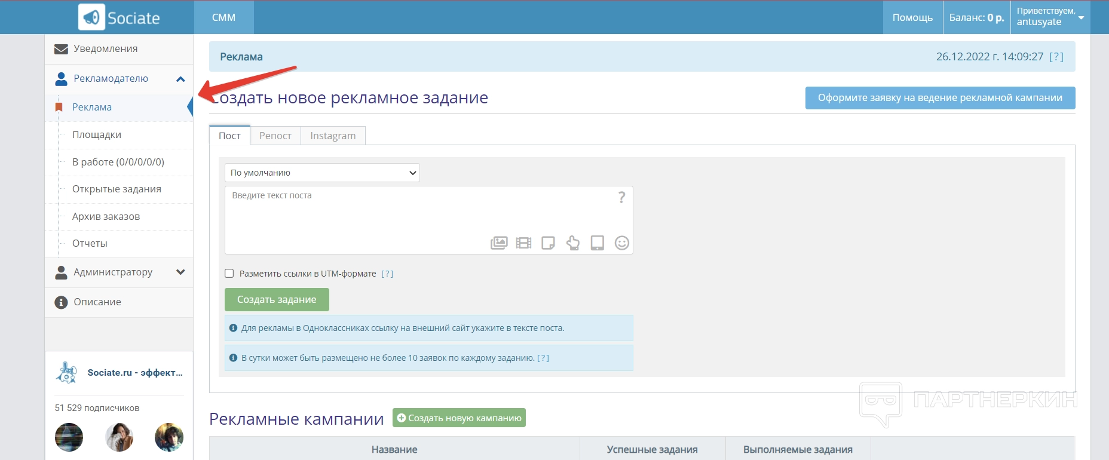The height and width of the screenshot is (460, 1109).
Task: Click the sticky note icon in editor
Action: [548, 243]
